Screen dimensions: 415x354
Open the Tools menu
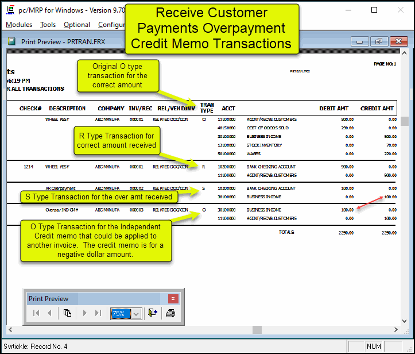pos(48,25)
